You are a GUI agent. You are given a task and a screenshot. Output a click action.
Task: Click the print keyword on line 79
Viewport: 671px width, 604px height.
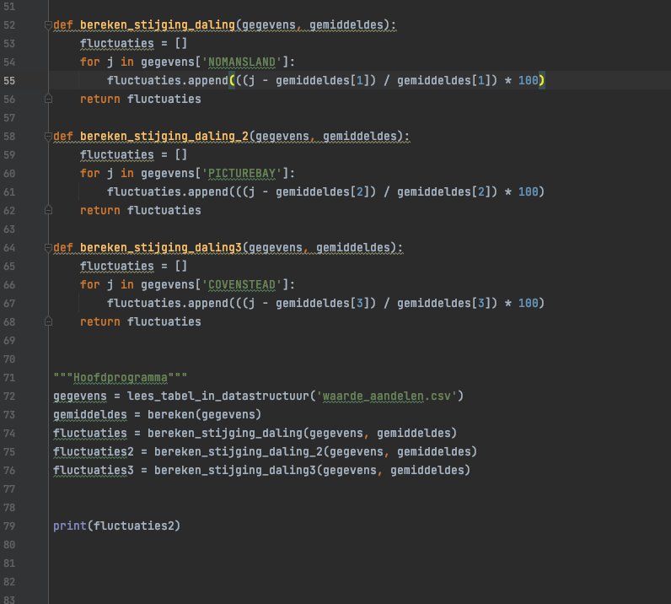(70, 526)
